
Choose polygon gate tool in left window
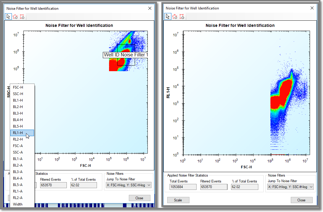point(15,17)
